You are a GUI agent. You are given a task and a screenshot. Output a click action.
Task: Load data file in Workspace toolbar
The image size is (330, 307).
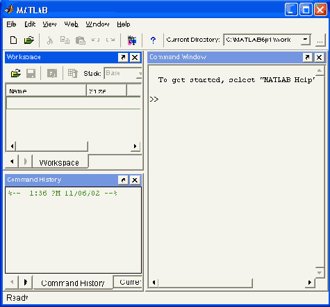point(16,73)
